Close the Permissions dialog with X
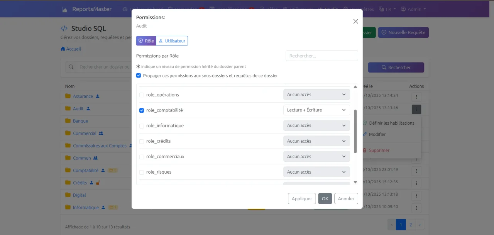This screenshot has height=235, width=494. tap(356, 22)
